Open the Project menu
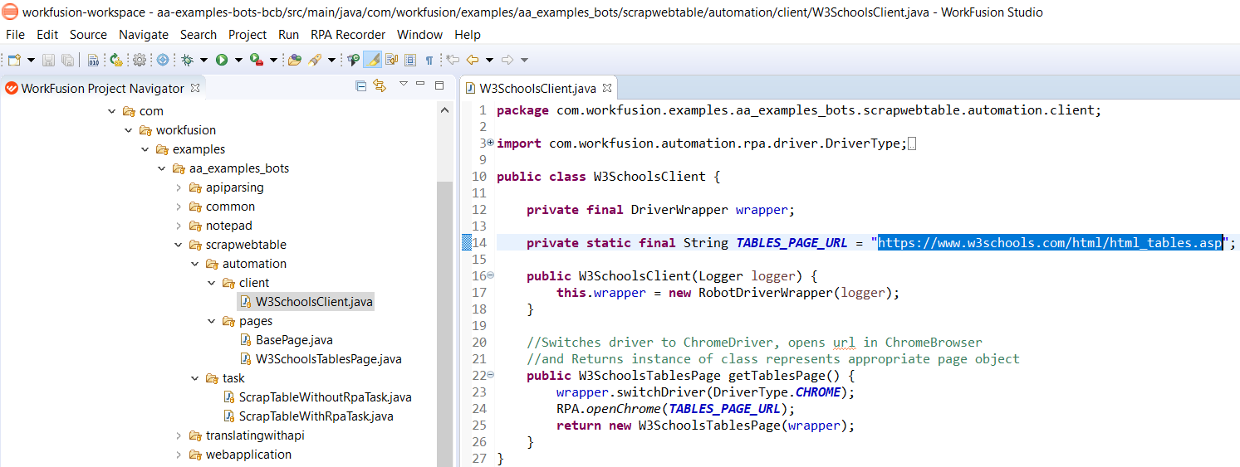The image size is (1240, 467). [248, 35]
